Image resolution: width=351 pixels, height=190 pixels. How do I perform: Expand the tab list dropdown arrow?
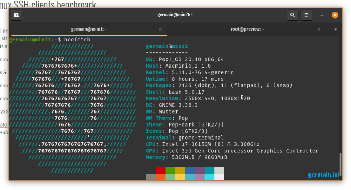coord(336,29)
